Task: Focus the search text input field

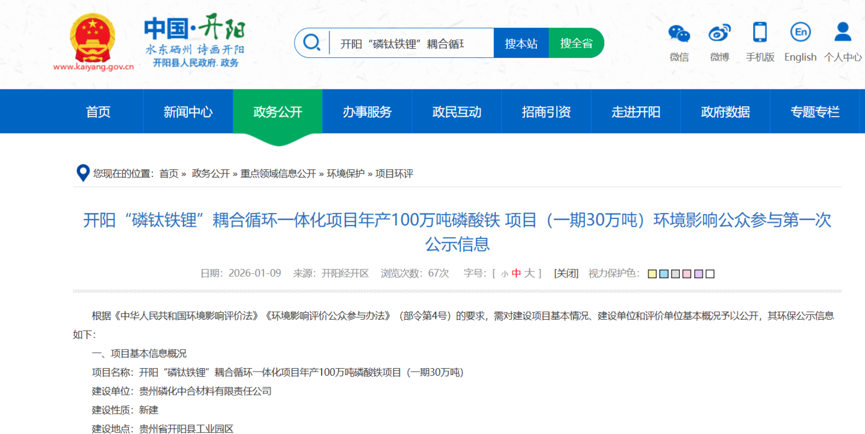Action: 411,43
